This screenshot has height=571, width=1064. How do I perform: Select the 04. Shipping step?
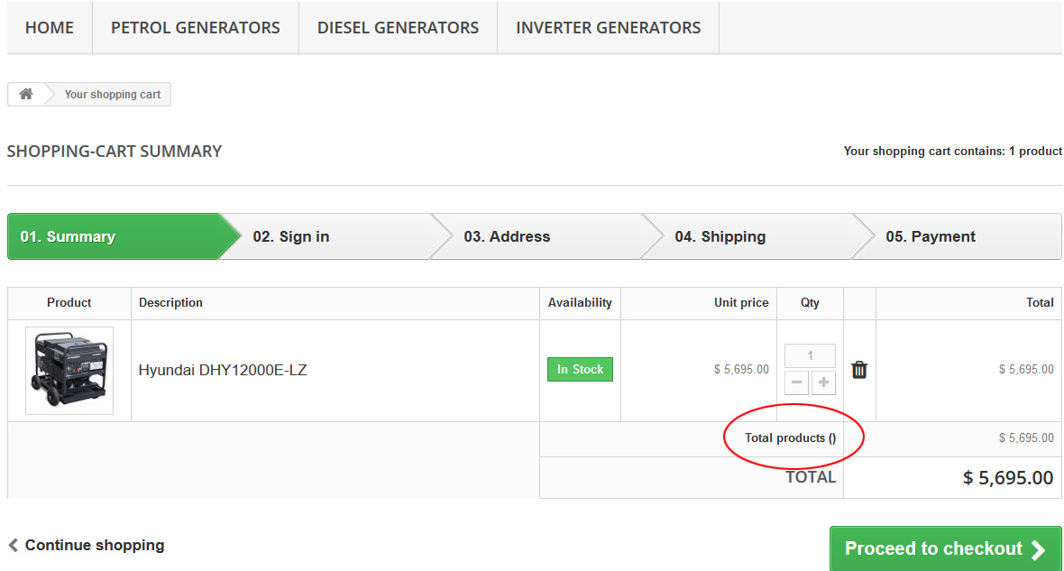[720, 236]
